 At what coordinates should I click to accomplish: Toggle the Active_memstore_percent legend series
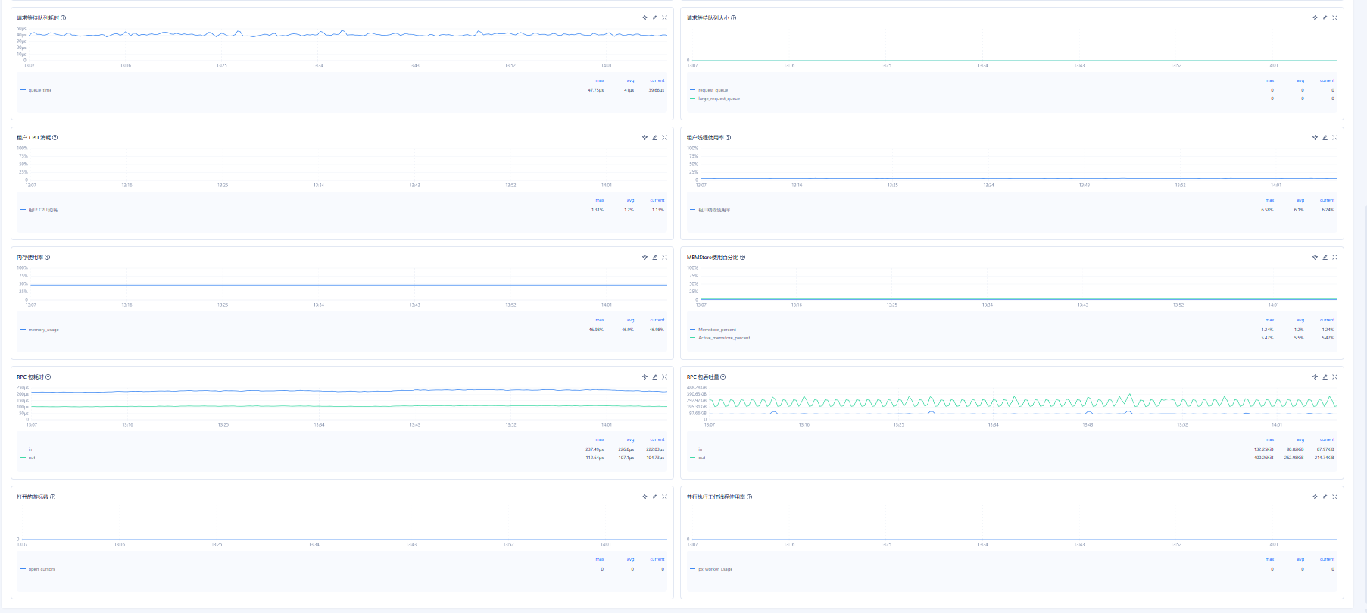click(x=723, y=338)
